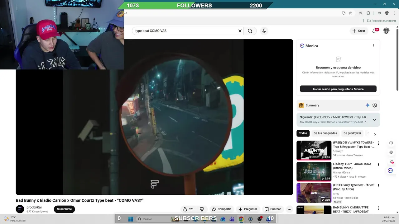Viewport: 399px width, 224px height.
Task: Click book icon in right sidebar
Action: [391, 143]
